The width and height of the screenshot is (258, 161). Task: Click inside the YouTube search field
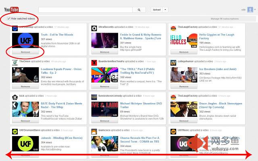point(85,10)
